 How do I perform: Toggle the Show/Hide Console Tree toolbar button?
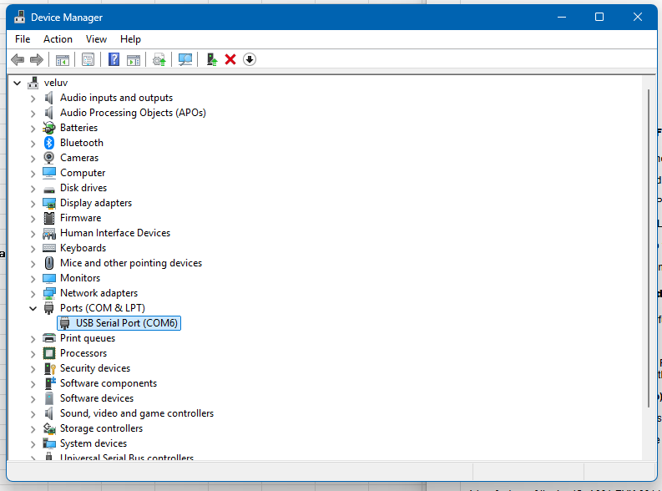(x=62, y=59)
